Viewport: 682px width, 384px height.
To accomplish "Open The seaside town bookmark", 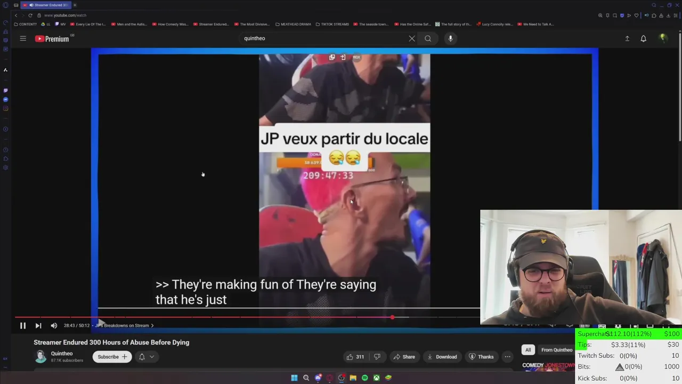I will point(371,24).
